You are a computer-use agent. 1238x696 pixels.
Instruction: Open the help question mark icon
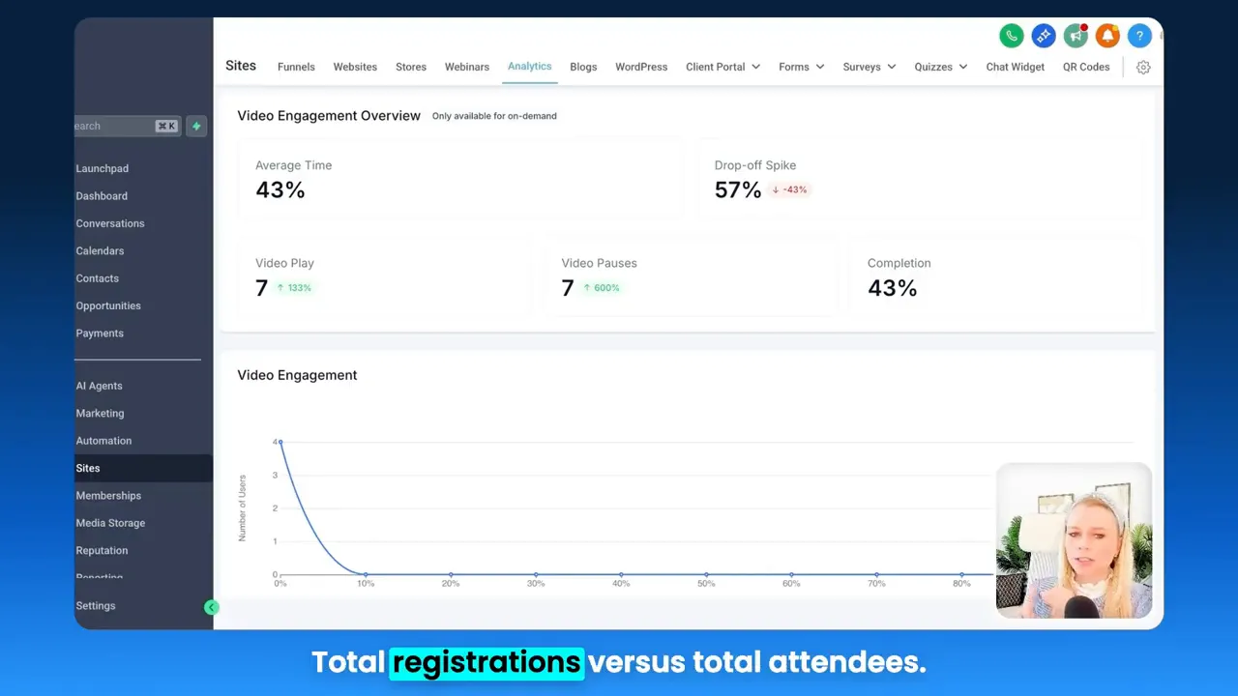1139,35
